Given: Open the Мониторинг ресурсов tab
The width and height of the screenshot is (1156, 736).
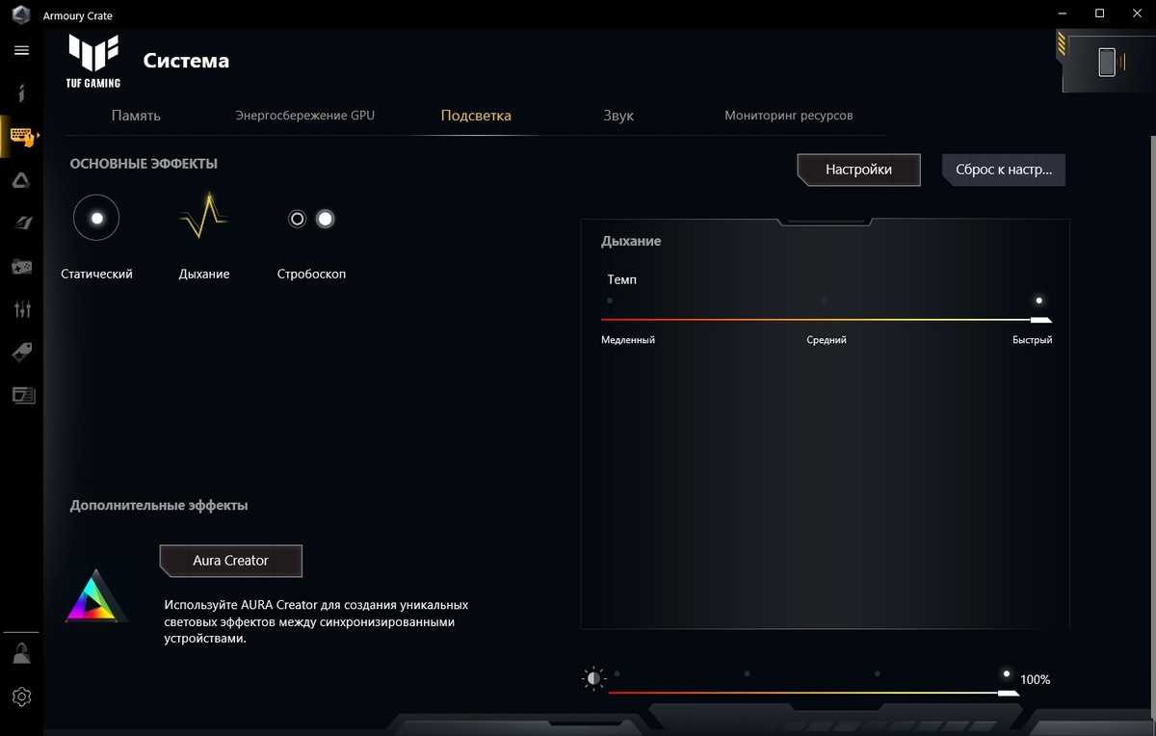Looking at the screenshot, I should [x=788, y=116].
